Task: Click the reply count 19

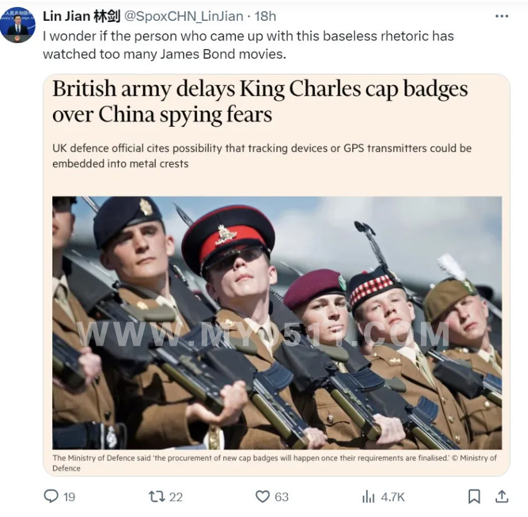Action: [x=69, y=497]
